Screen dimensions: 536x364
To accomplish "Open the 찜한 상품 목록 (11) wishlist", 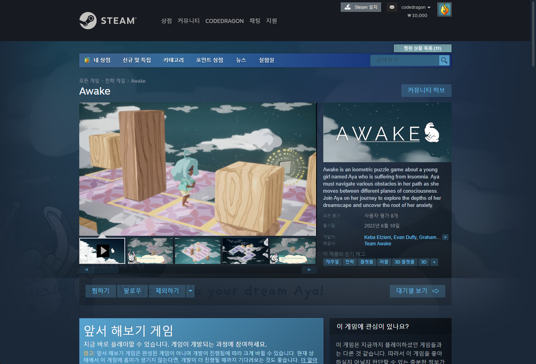I will [422, 48].
